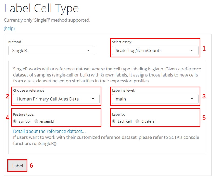Click the Labeling level caret arrow
Image resolution: width=215 pixels, height=178 pixels.
tap(192, 99)
